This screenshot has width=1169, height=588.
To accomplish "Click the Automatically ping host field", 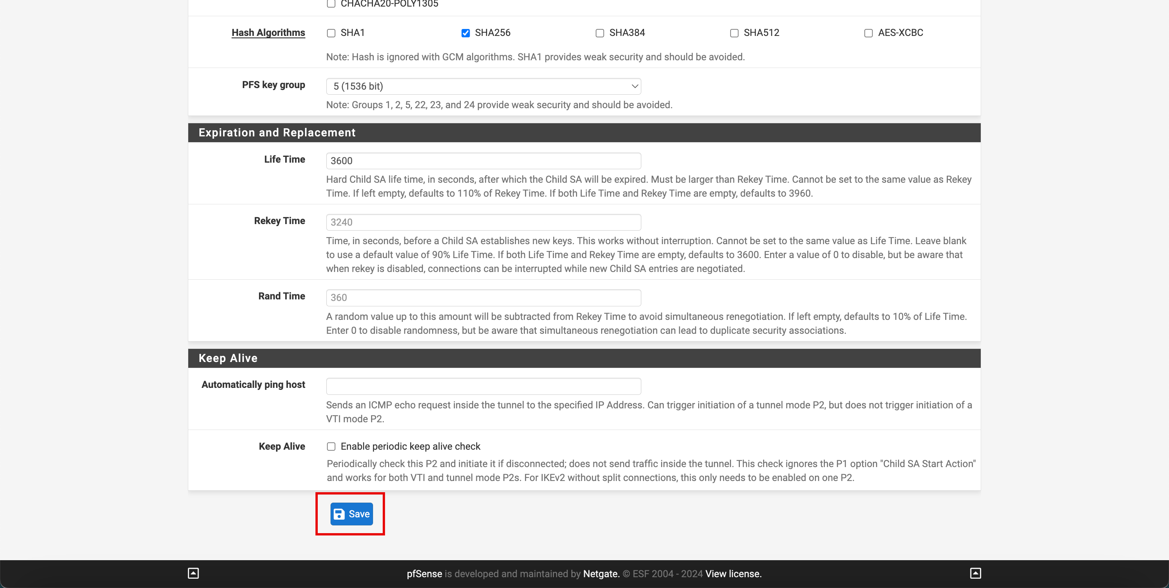I will click(483, 385).
